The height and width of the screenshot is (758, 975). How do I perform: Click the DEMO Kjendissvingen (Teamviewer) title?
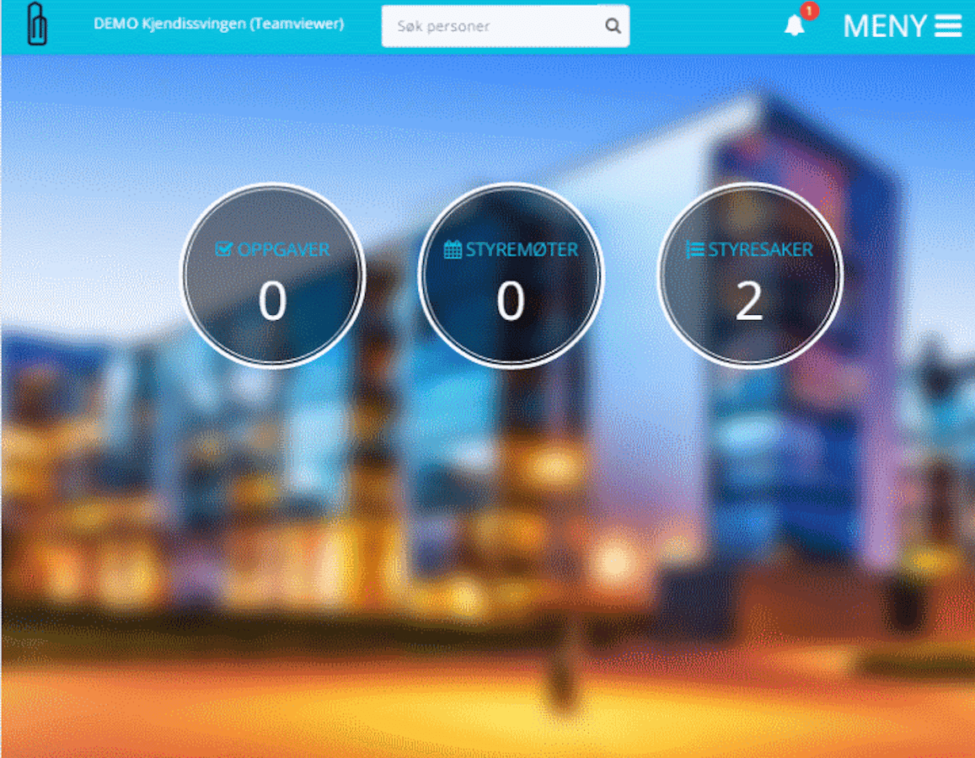(218, 24)
